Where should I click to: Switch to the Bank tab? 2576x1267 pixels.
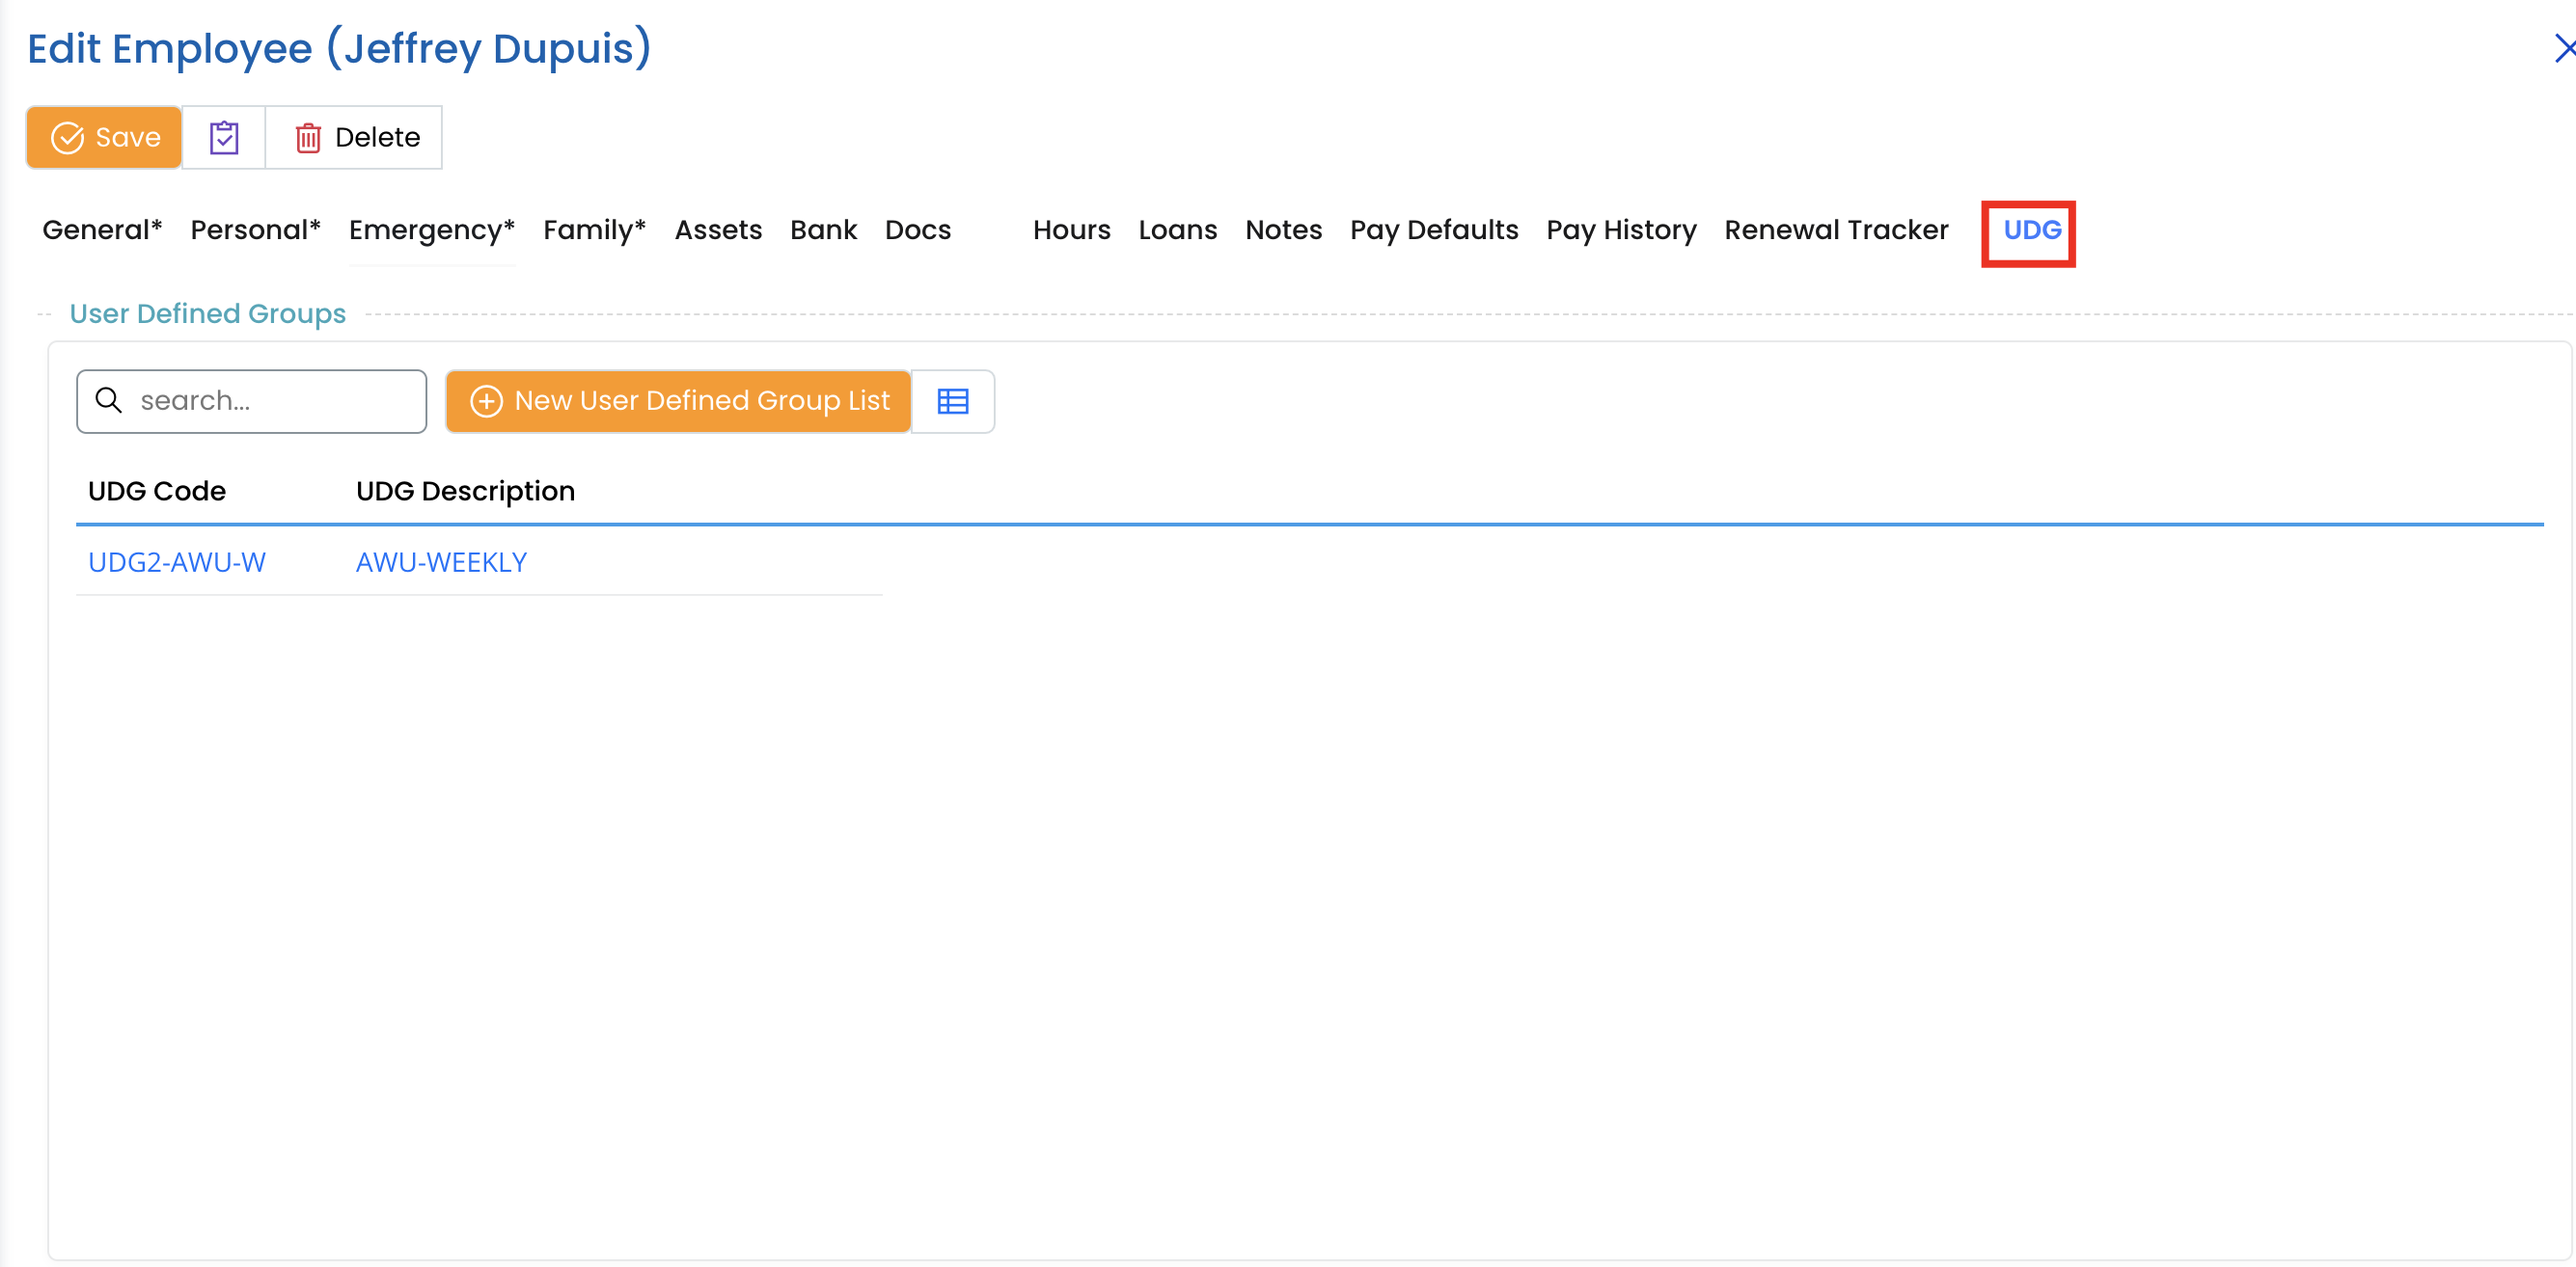click(x=823, y=230)
